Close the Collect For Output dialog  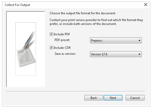coord(146,5)
